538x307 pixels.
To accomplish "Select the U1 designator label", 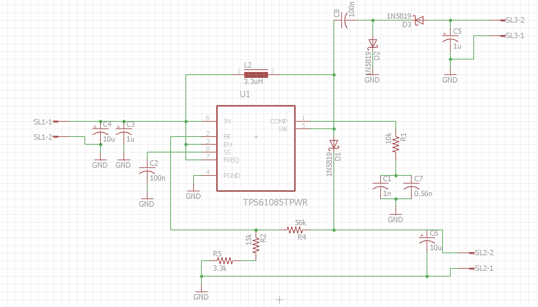I will 245,95.
